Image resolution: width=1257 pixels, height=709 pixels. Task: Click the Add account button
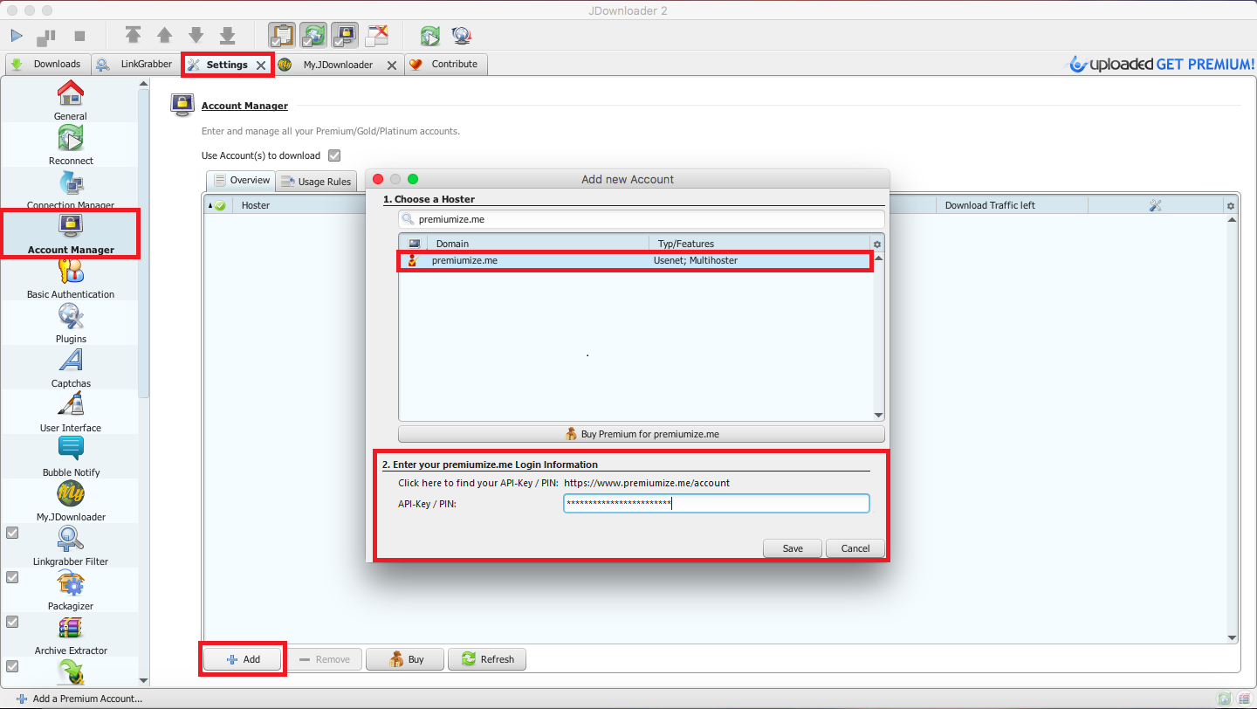(x=244, y=659)
